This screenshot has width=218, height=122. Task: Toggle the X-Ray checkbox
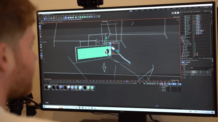click(x=191, y=78)
